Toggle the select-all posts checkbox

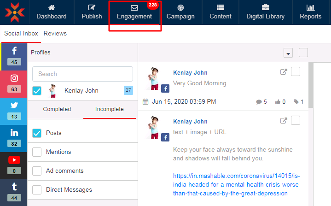pos(303,53)
